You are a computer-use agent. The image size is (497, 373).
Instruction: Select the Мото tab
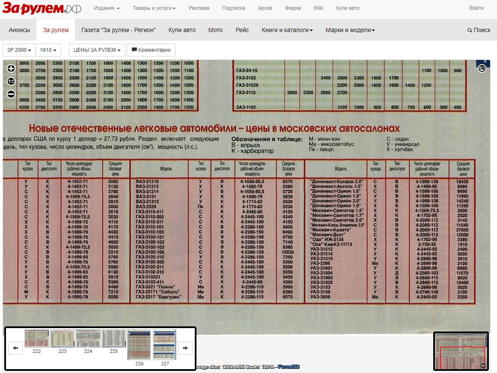coord(215,30)
